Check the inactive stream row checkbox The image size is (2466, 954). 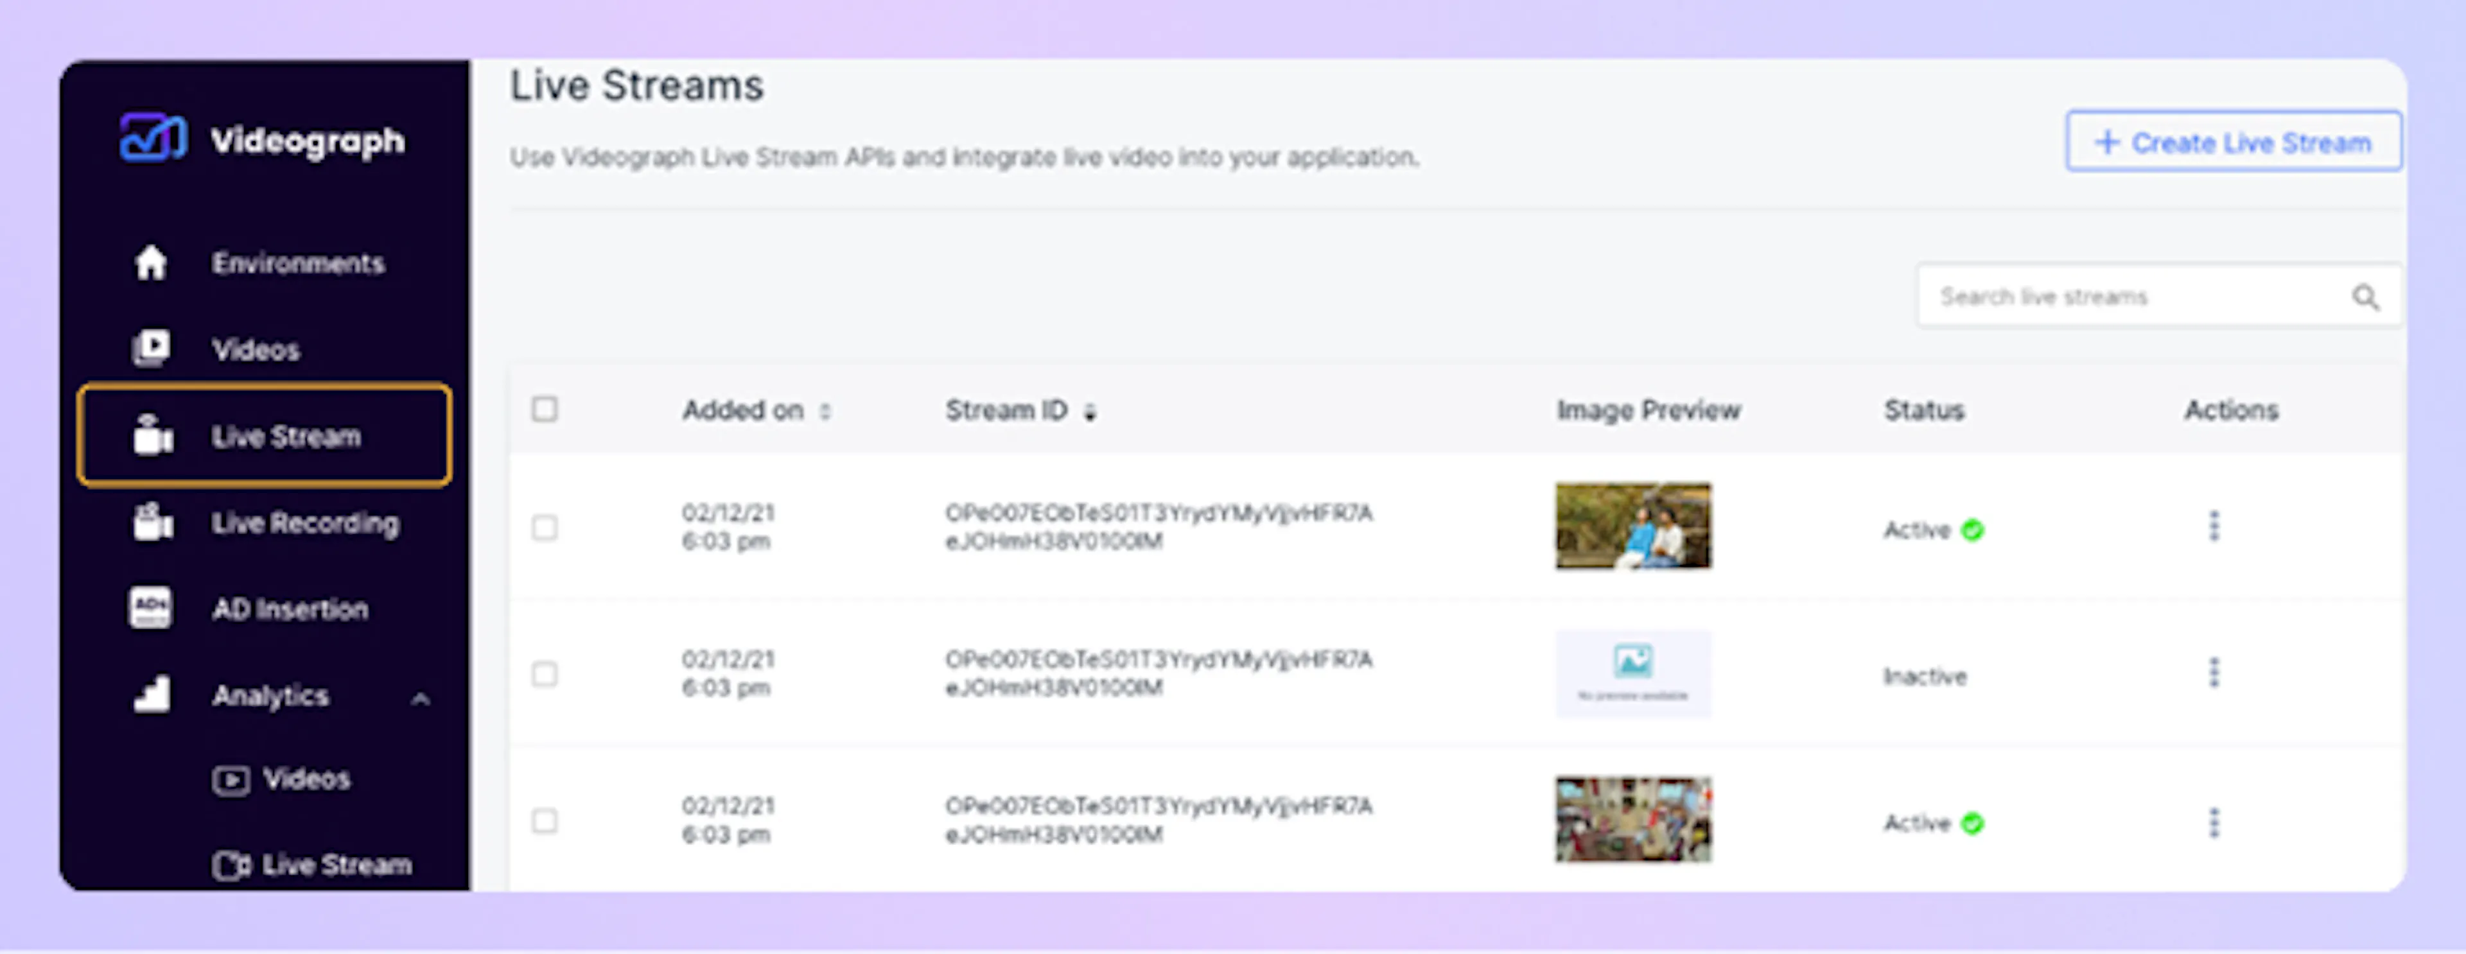coord(545,675)
